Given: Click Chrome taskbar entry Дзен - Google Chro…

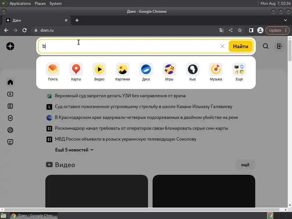Looking at the screenshot, I should [x=34, y=216].
